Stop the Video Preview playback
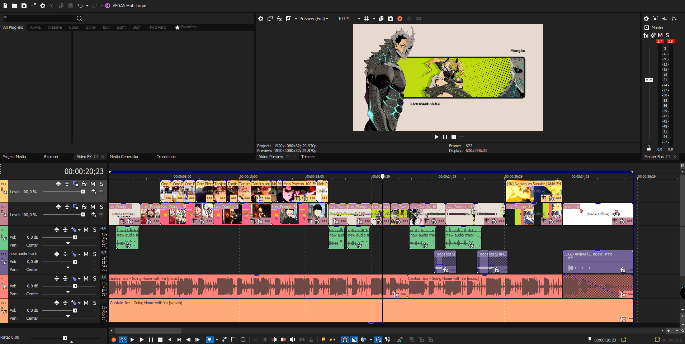This screenshot has height=344, width=685. (x=454, y=137)
